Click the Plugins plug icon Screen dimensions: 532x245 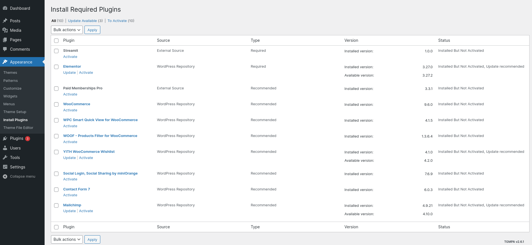pyautogui.click(x=5, y=138)
